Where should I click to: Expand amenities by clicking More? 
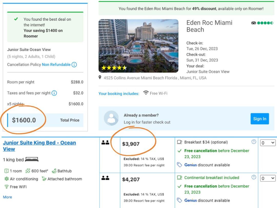[x=7, y=197]
